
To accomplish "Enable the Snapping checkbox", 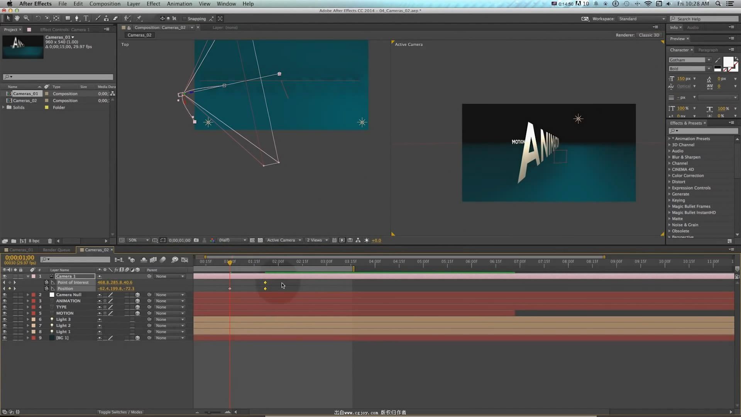I will click(184, 19).
